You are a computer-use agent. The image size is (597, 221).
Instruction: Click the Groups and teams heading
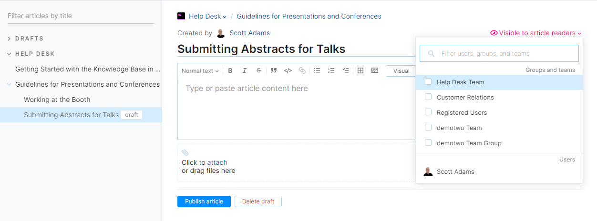click(550, 70)
